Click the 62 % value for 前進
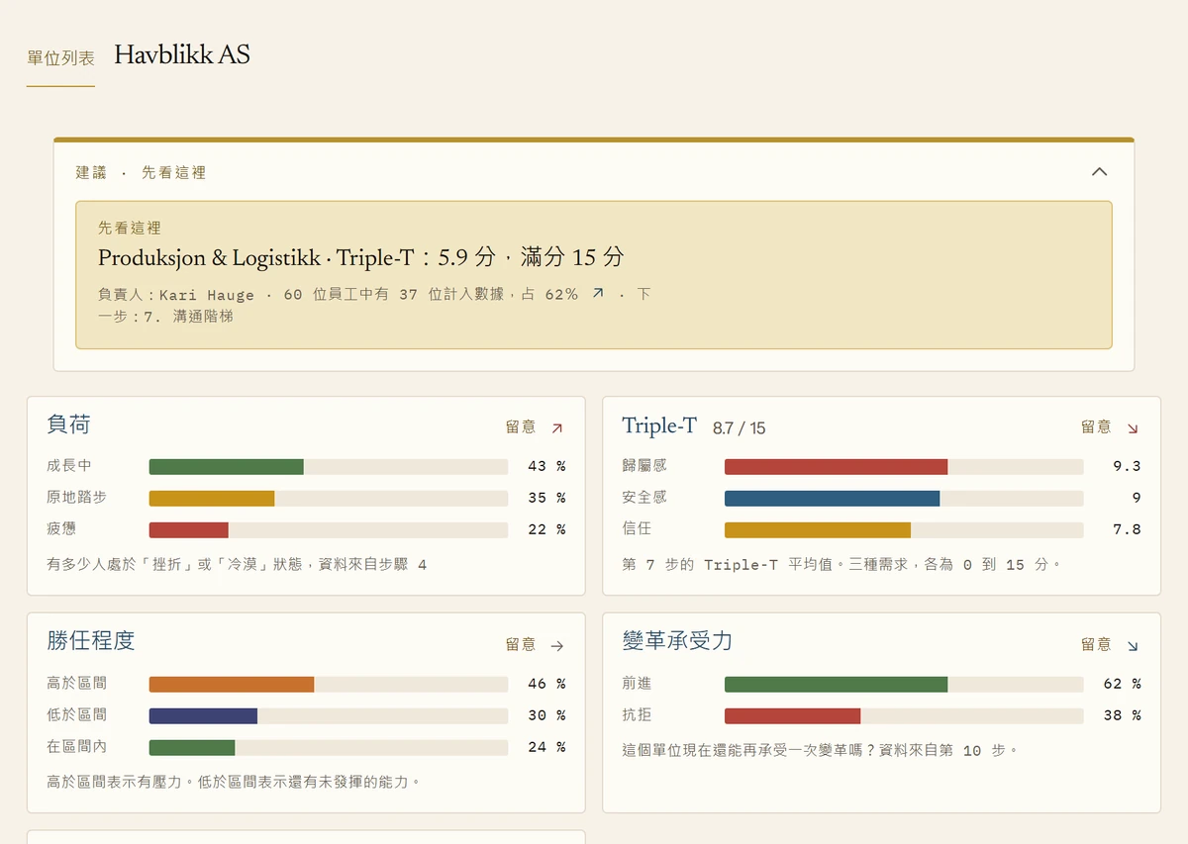Screen dimensions: 1188x844 pos(1122,684)
